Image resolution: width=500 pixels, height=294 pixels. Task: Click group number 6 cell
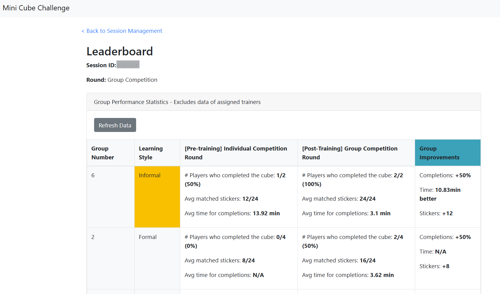pos(111,197)
